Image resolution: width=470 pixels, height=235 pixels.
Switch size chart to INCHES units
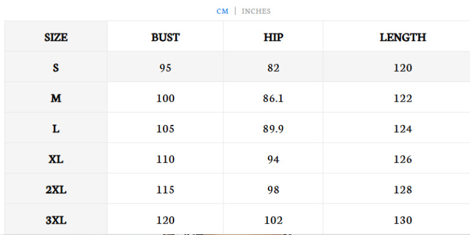pos(256,11)
